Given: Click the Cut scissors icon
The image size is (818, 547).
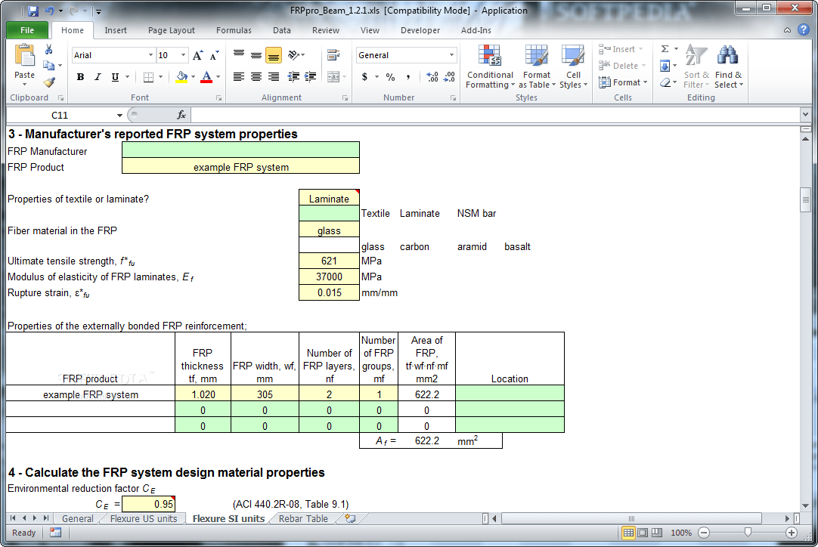Looking at the screenshot, I should point(49,50).
